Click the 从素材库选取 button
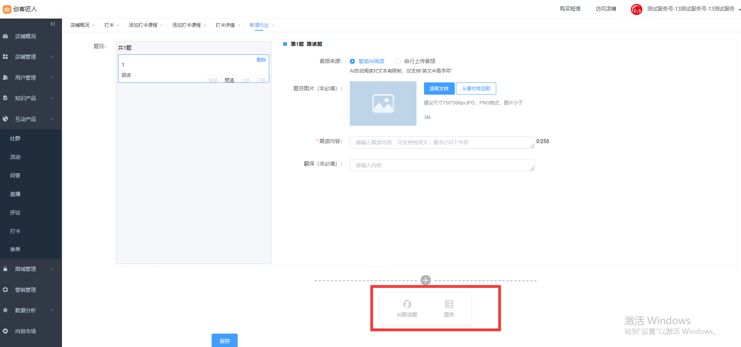 pos(476,89)
